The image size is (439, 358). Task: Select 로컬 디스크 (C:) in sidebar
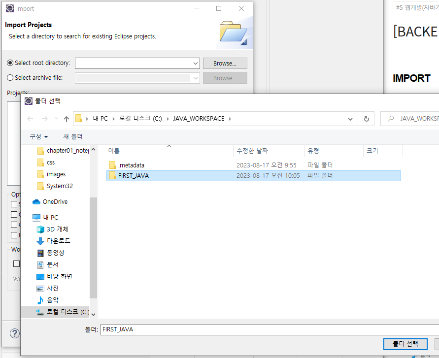tap(56, 312)
